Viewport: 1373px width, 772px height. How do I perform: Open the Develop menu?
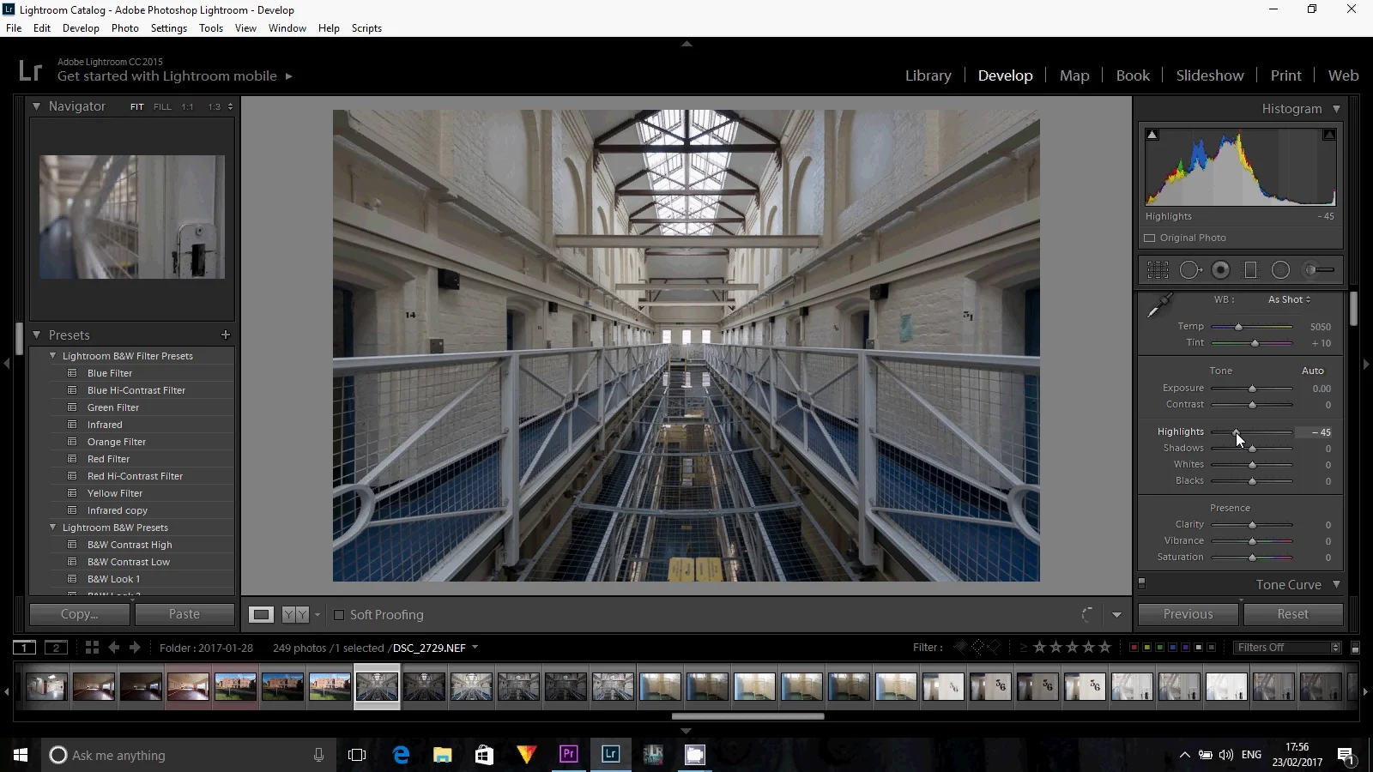81,28
